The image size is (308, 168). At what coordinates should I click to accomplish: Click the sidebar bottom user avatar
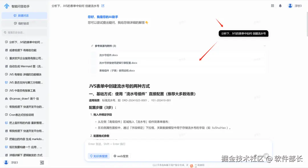click(x=6, y=162)
